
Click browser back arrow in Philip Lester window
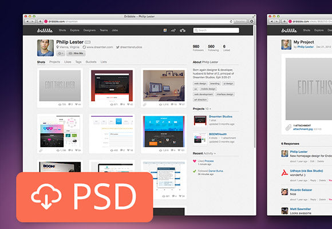pos(27,21)
